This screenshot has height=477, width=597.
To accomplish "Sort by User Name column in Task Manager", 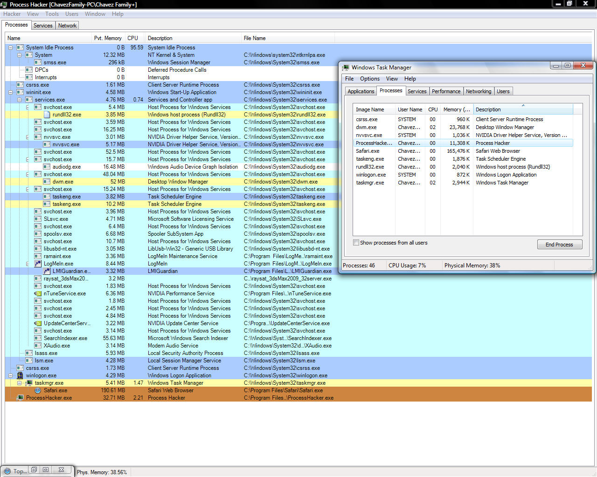I will click(410, 109).
